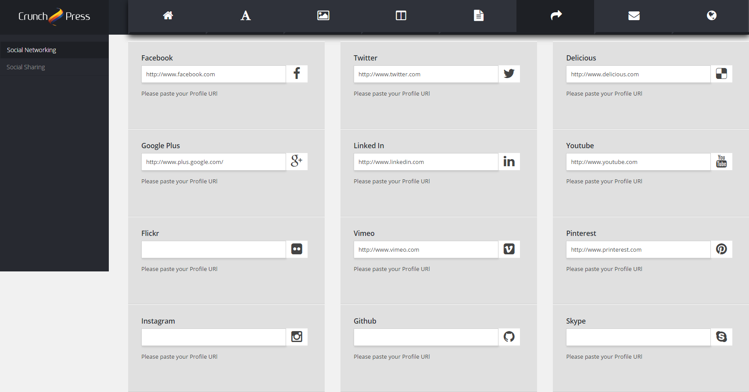Click hint text under Facebook field
This screenshot has width=749, height=392.
click(x=179, y=93)
